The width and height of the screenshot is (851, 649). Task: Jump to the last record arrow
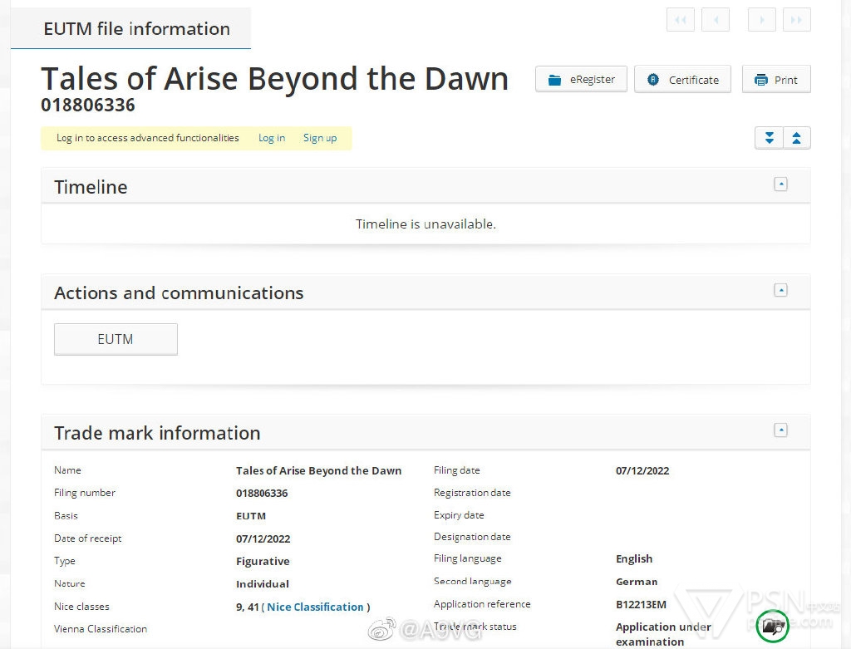(797, 19)
